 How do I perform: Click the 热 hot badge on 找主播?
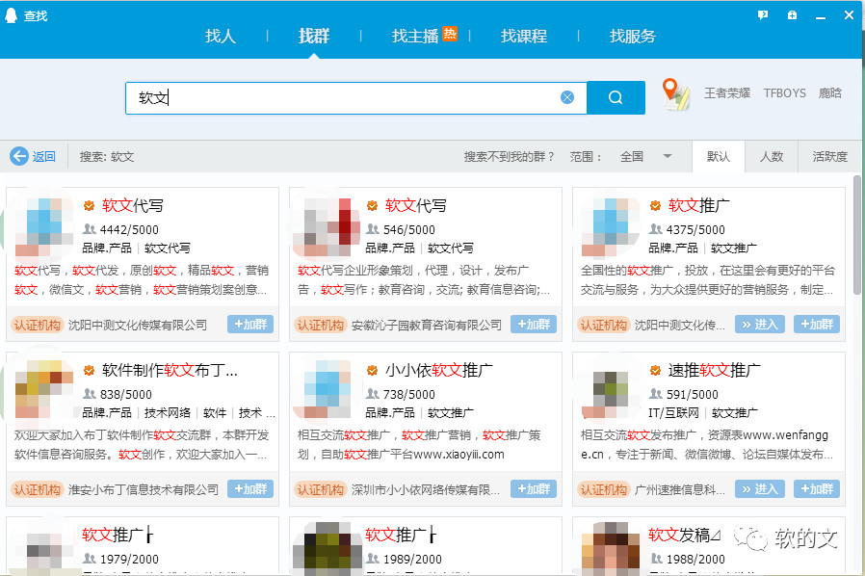pos(450,34)
